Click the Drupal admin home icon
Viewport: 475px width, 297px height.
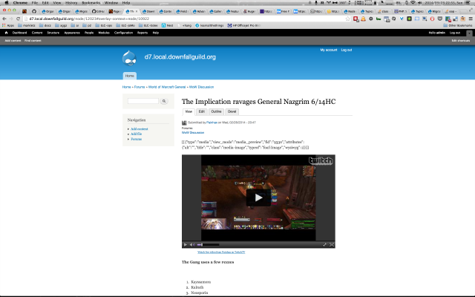pos(6,33)
